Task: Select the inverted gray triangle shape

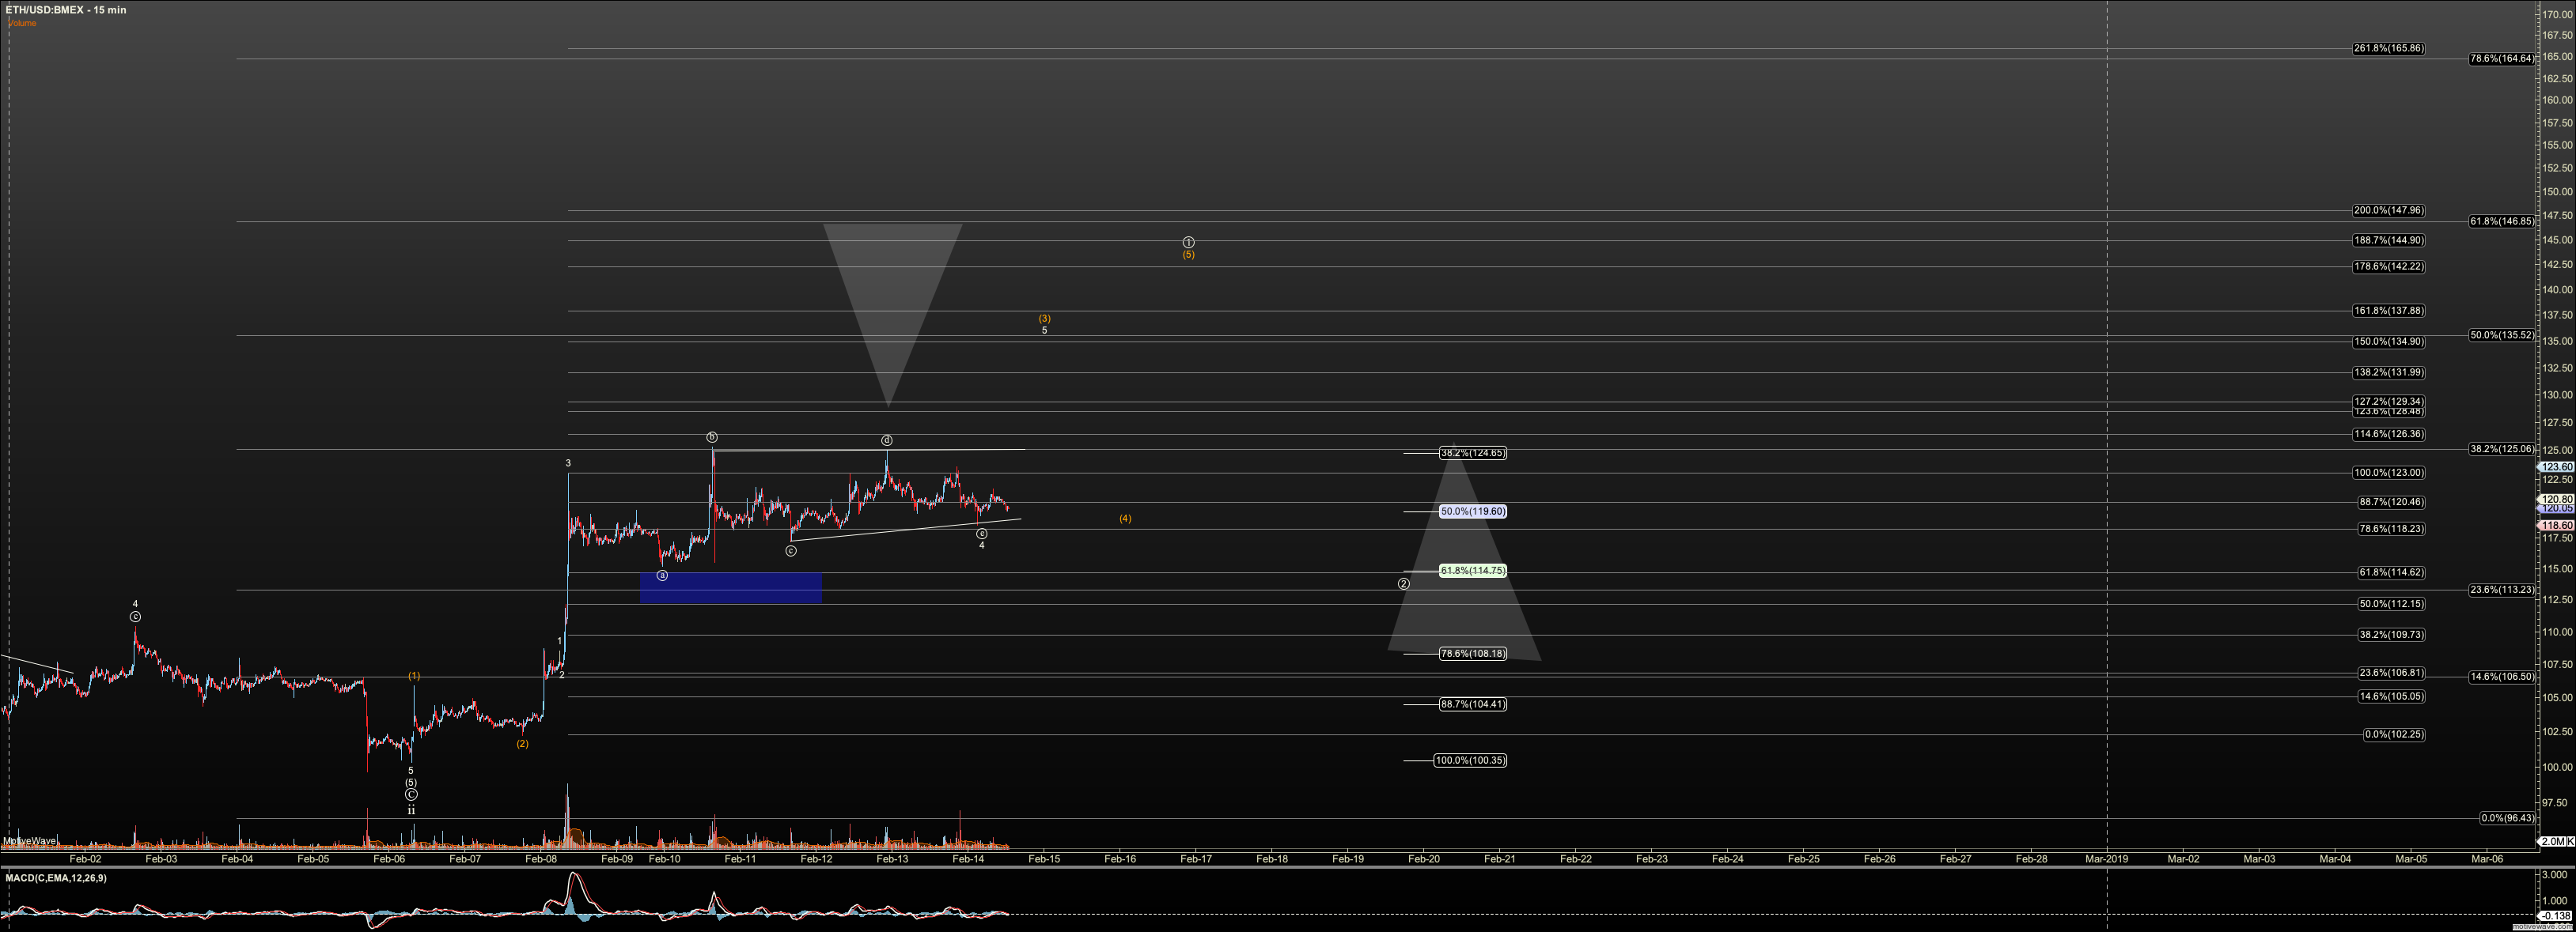Action: pyautogui.click(x=890, y=289)
